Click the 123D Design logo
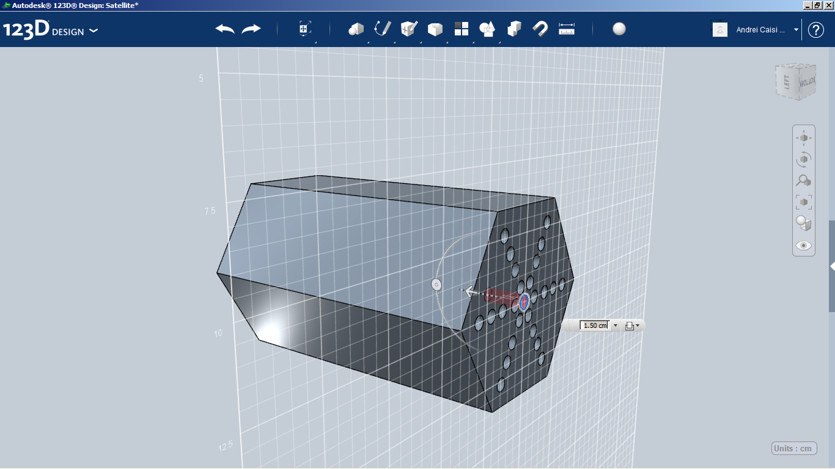Image resolution: width=835 pixels, height=469 pixels. (43, 30)
